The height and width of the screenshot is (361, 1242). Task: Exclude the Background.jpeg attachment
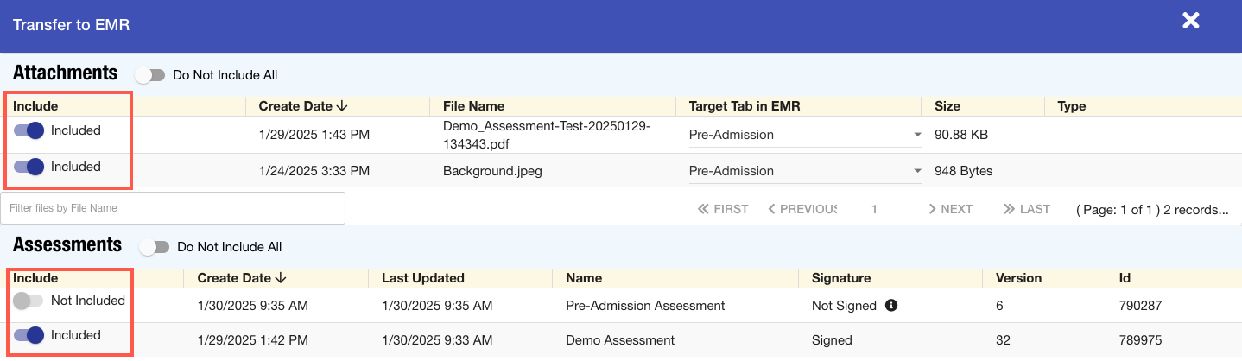pyautogui.click(x=29, y=167)
